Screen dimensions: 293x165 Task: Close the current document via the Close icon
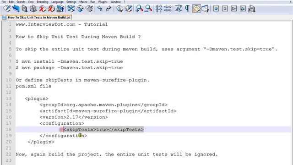tap(42, 9)
